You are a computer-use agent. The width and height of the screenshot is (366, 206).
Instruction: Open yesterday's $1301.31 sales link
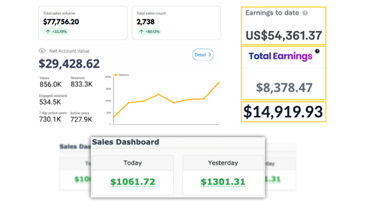point(223,182)
